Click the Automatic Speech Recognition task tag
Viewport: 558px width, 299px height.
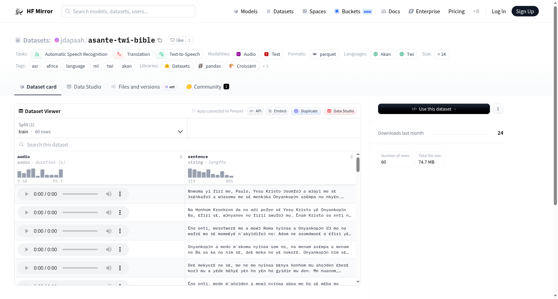(x=71, y=54)
